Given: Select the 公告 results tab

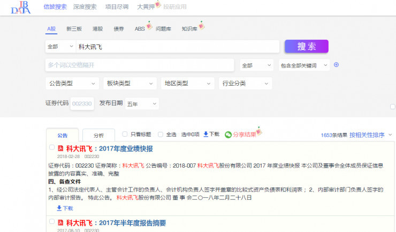Looking at the screenshot, I should point(63,136).
